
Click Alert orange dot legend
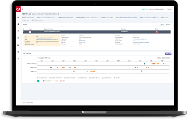(56, 81)
